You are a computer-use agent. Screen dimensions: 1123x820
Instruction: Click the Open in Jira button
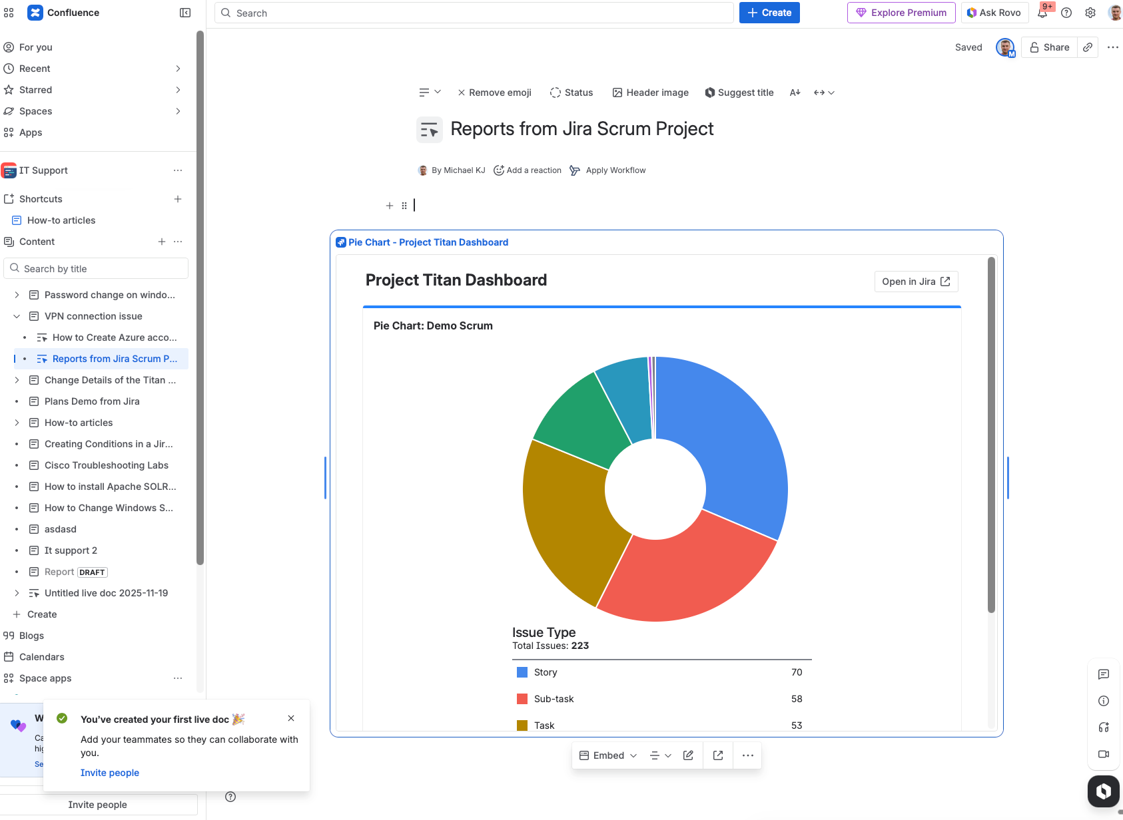pyautogui.click(x=916, y=282)
